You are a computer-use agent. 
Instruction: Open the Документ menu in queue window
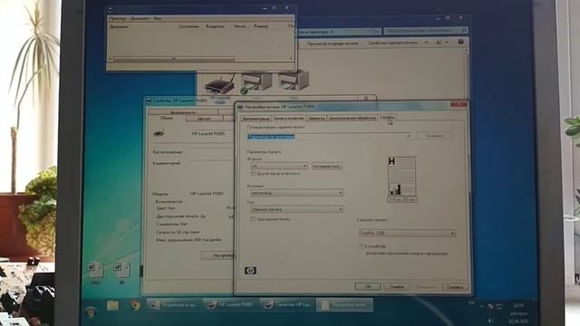click(140, 18)
